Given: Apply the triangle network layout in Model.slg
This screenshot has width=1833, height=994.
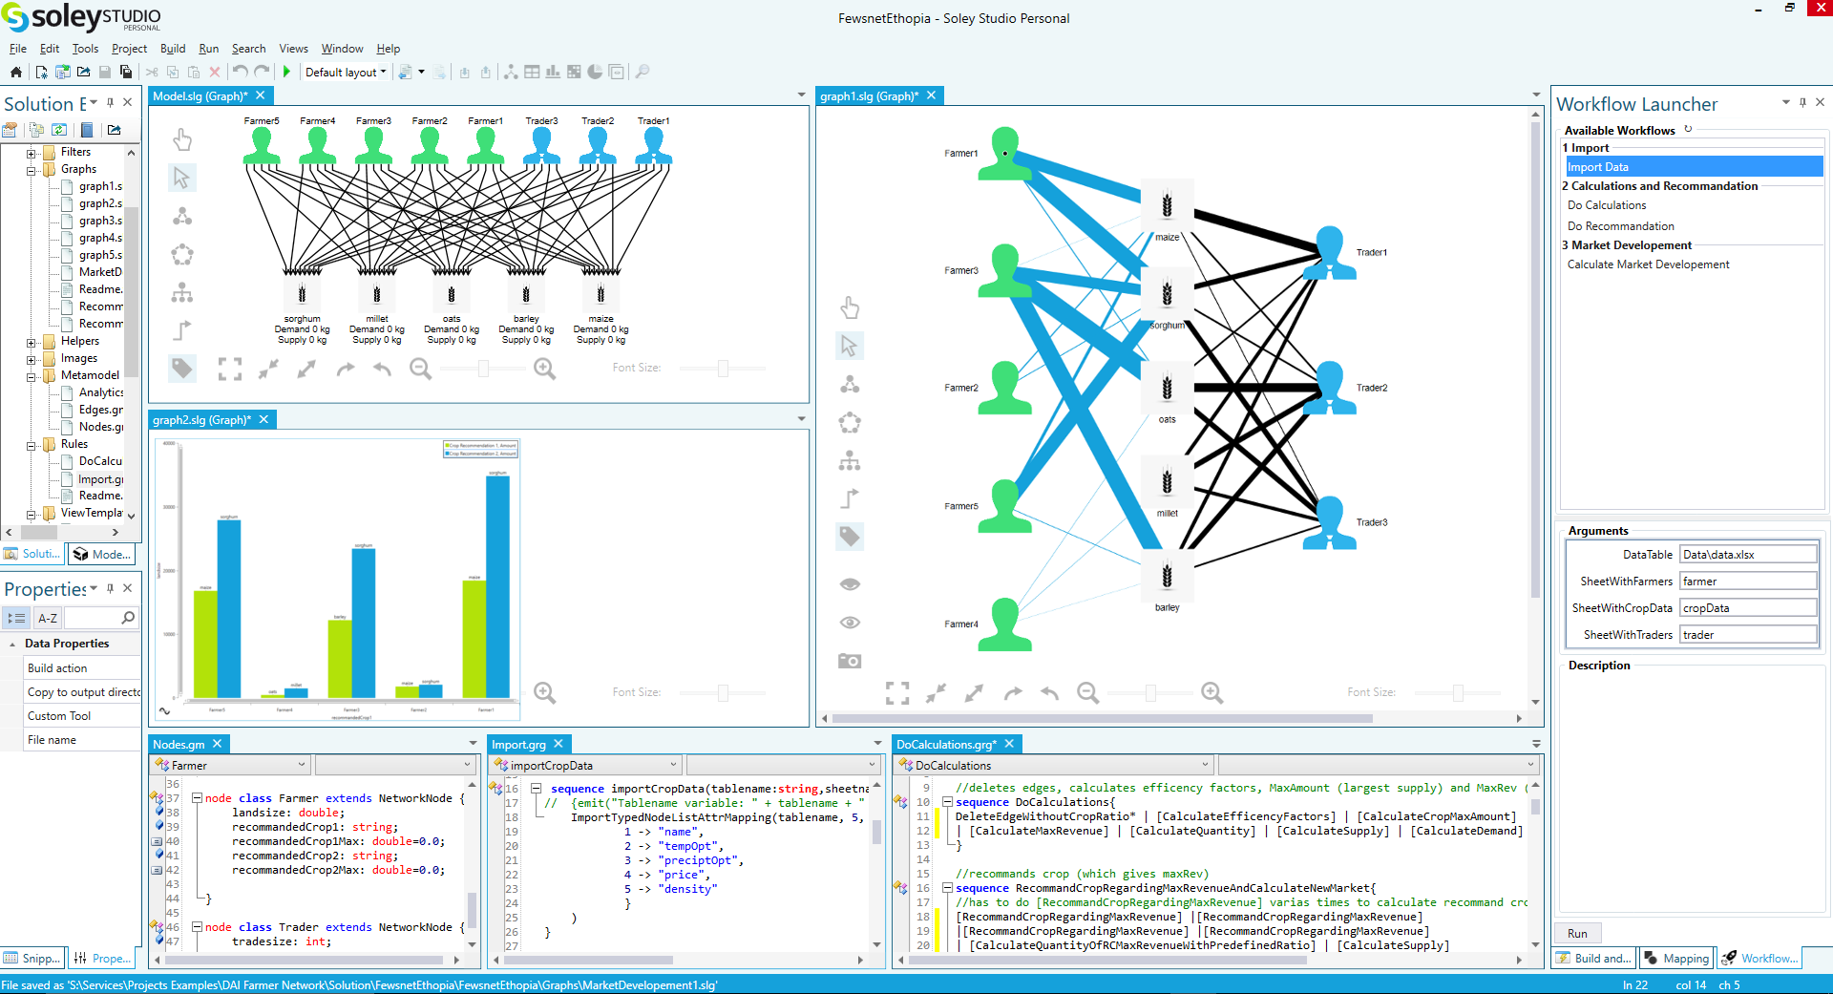Looking at the screenshot, I should click(182, 216).
